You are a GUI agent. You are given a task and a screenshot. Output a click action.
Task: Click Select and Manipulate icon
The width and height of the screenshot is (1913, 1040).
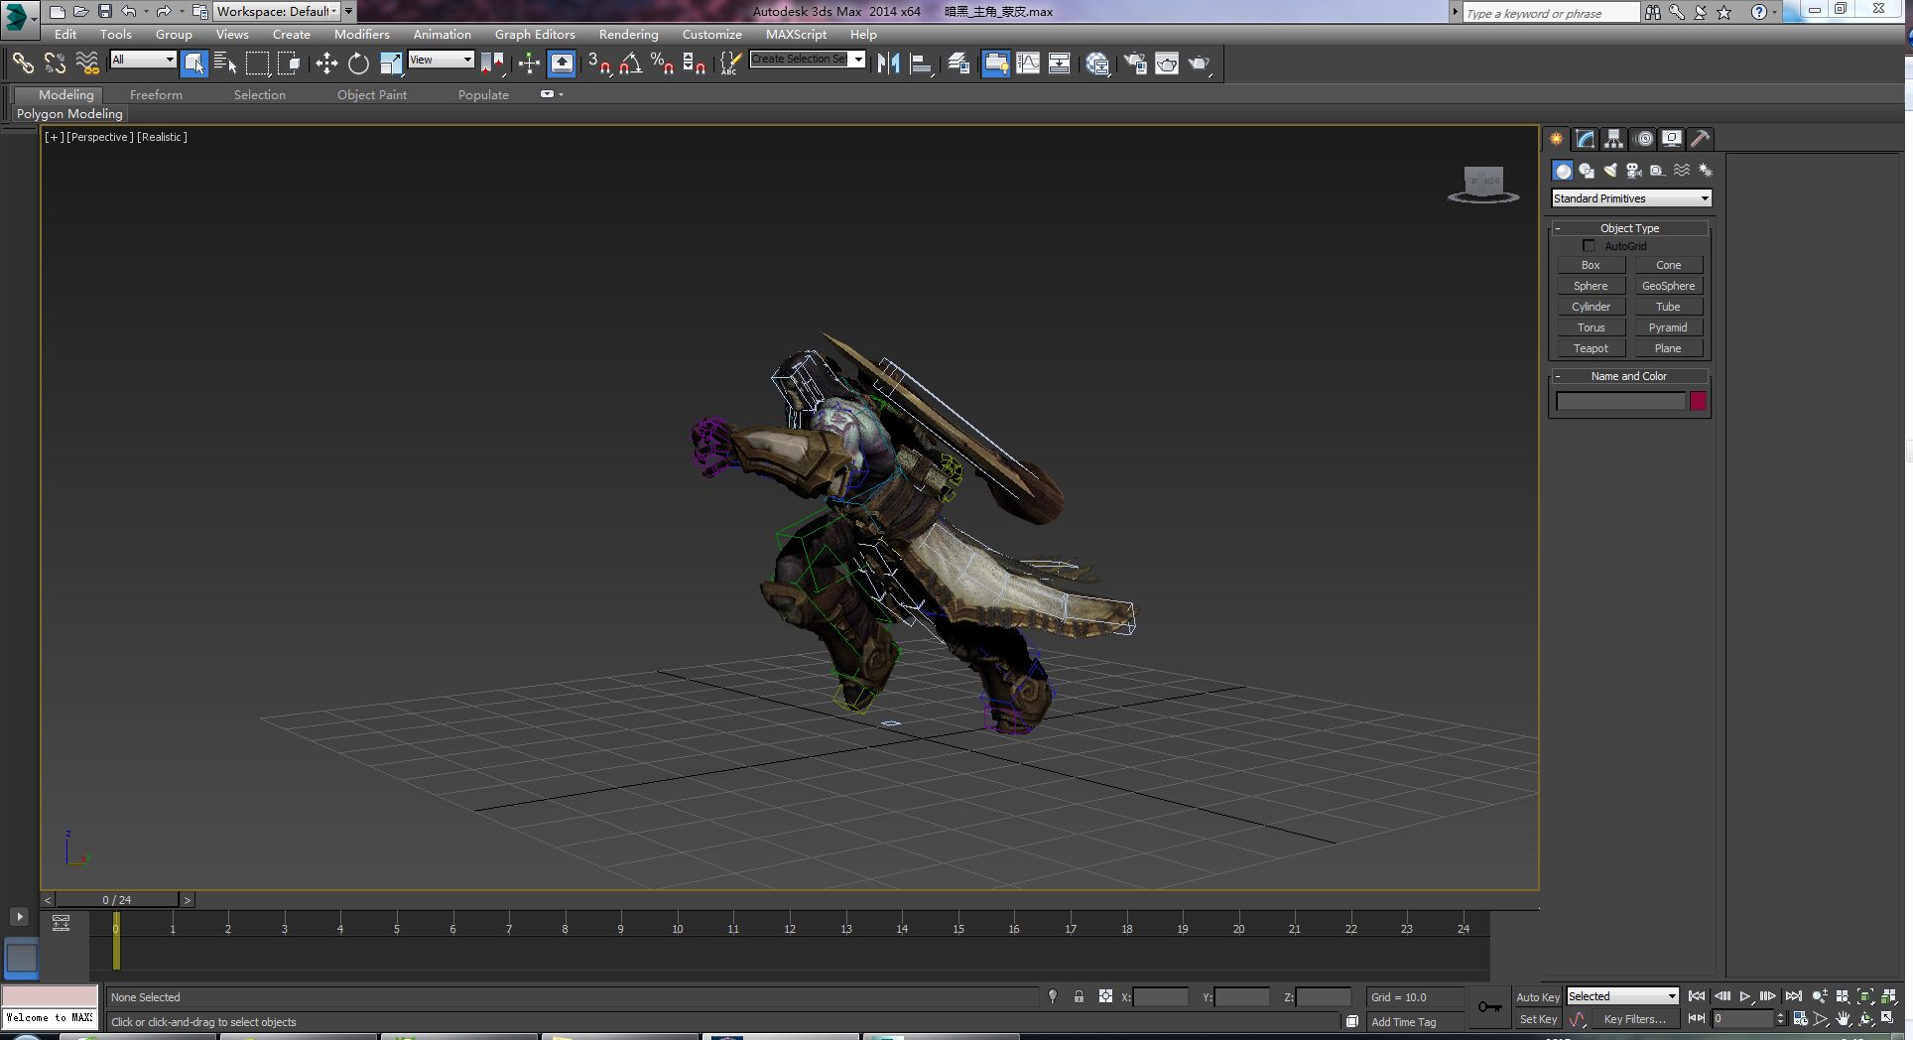point(529,64)
